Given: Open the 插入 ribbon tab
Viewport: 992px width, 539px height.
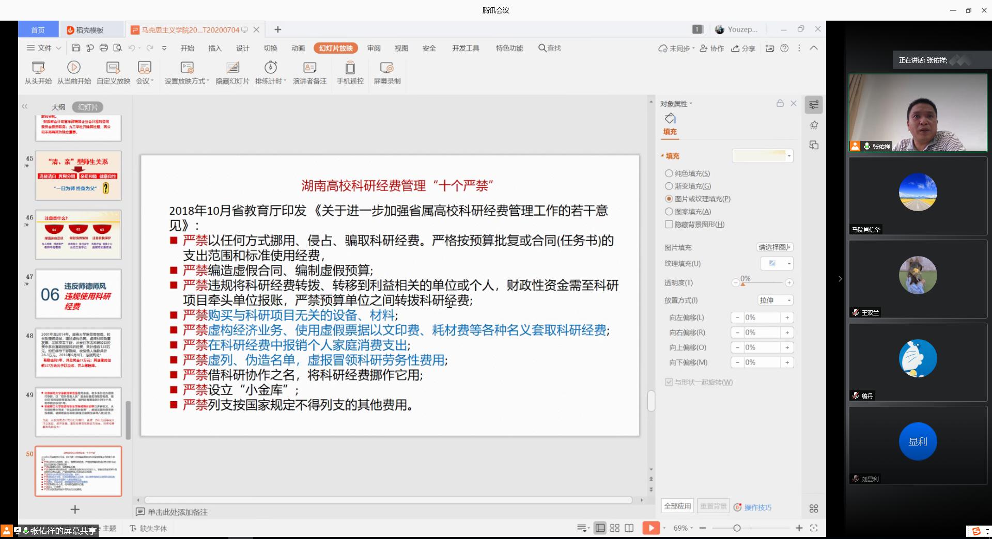Looking at the screenshot, I should tap(214, 48).
